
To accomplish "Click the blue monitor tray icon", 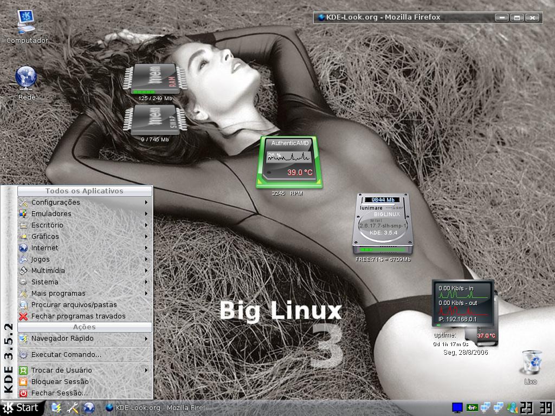I will [457, 408].
